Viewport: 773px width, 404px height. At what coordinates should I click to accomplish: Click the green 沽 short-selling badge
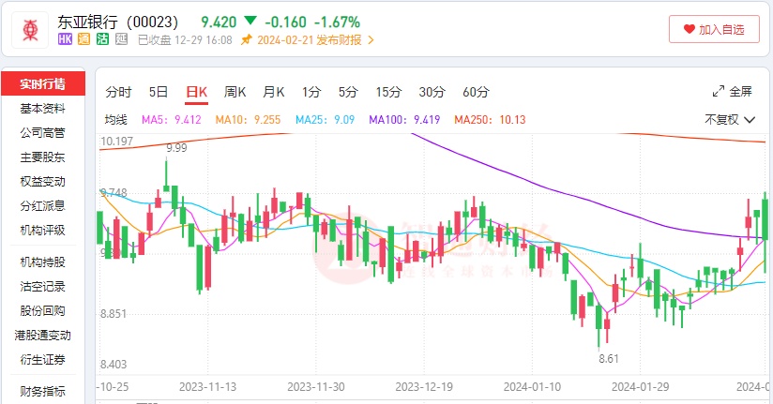(101, 39)
